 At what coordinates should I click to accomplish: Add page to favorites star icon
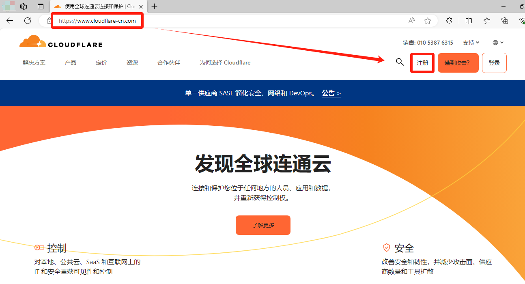[x=427, y=21]
